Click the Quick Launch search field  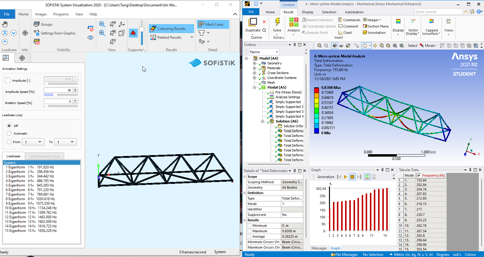[x=438, y=12]
